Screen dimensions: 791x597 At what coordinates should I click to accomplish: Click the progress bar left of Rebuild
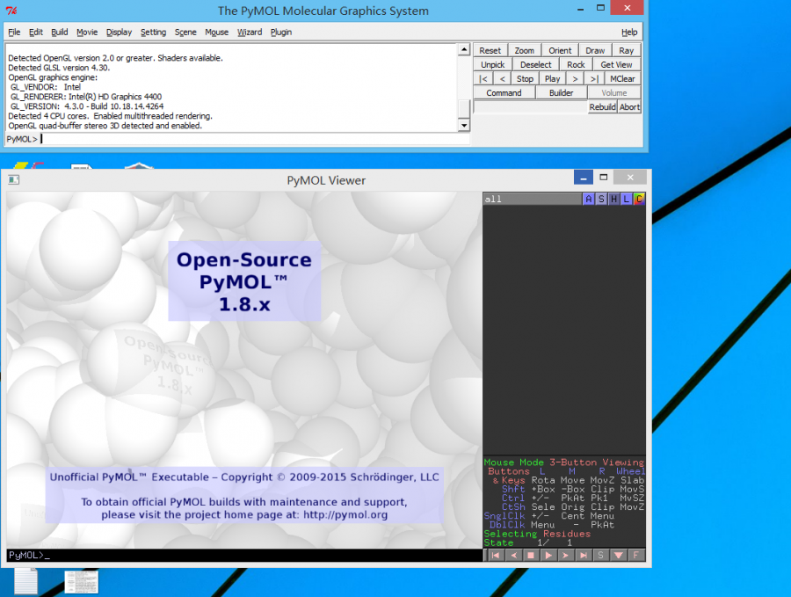point(531,107)
